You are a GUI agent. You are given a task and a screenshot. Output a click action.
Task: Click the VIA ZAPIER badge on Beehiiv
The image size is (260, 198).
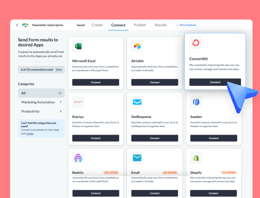111,172
